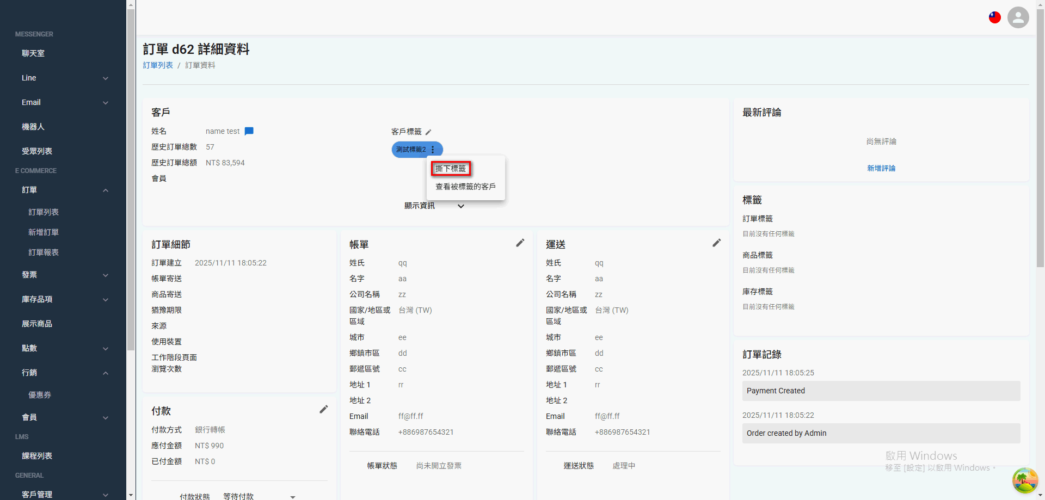Click 歷史訂單總數 value 57
This screenshot has width=1045, height=500.
pos(210,147)
